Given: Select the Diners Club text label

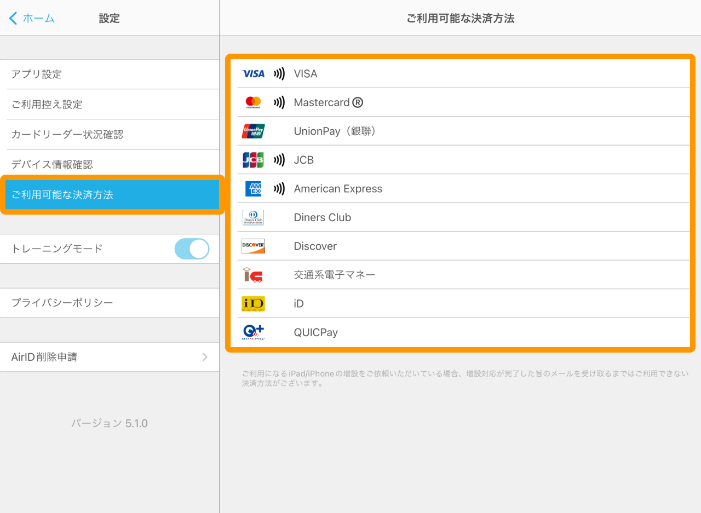Looking at the screenshot, I should pos(323,217).
